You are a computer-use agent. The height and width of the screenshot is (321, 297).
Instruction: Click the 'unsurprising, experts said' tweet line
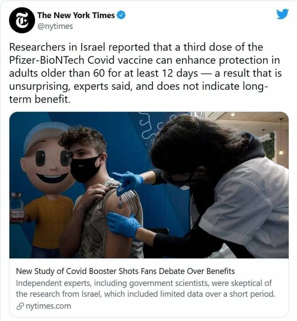138,86
